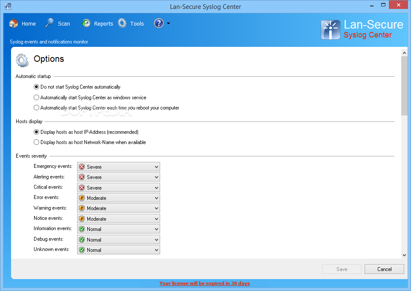Click the Unknown events label
This screenshot has width=411, height=291.
click(x=52, y=249)
